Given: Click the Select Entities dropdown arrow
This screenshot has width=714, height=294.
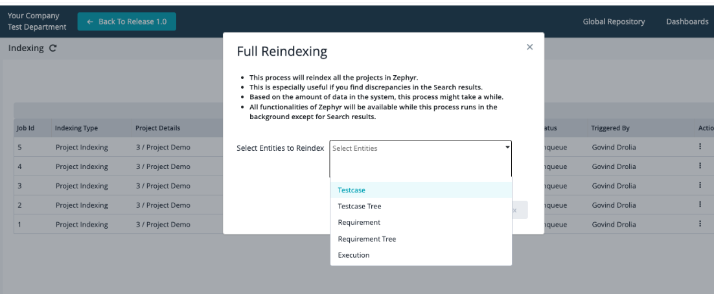Looking at the screenshot, I should [507, 148].
